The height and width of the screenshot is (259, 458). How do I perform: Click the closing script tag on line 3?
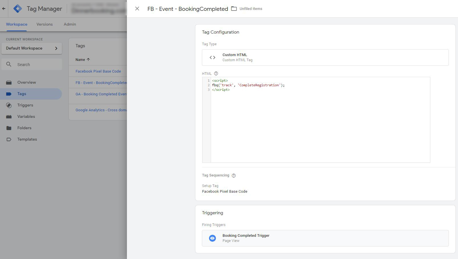pyautogui.click(x=221, y=90)
